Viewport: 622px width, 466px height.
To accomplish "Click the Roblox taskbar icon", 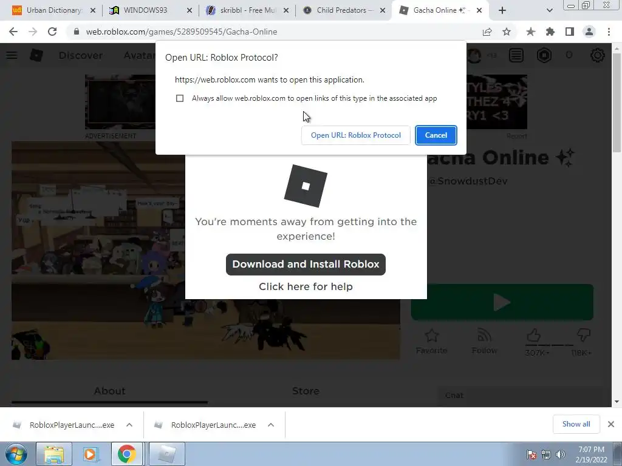I will click(167, 454).
